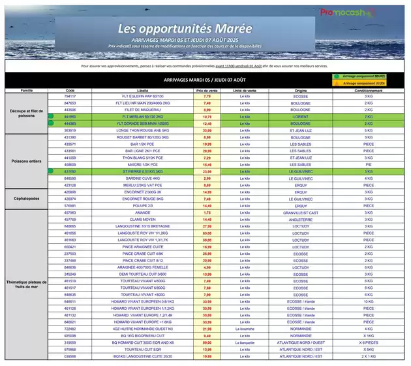The width and height of the screenshot is (411, 366).
Task: Click 'ARAIGNEE 400/700G FEMELLE' label
Action: coord(143,267)
